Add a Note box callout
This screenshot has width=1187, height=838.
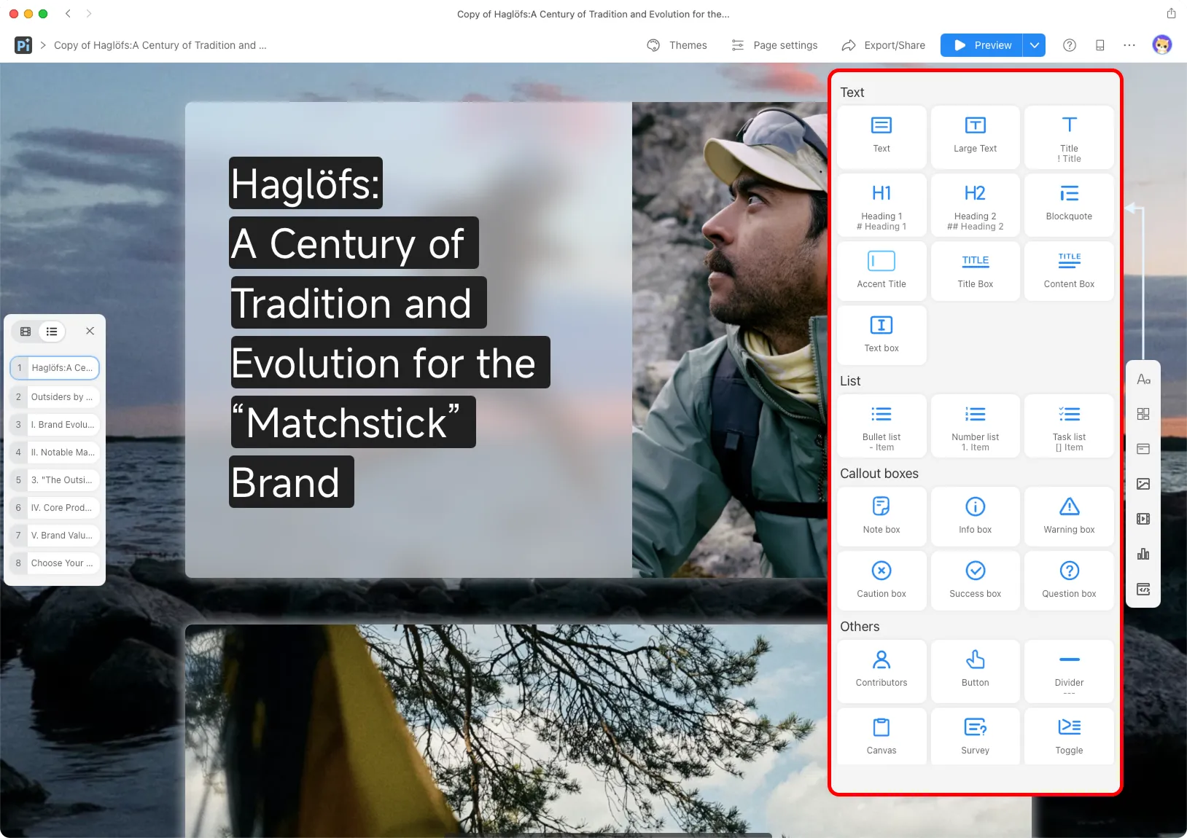pyautogui.click(x=882, y=517)
